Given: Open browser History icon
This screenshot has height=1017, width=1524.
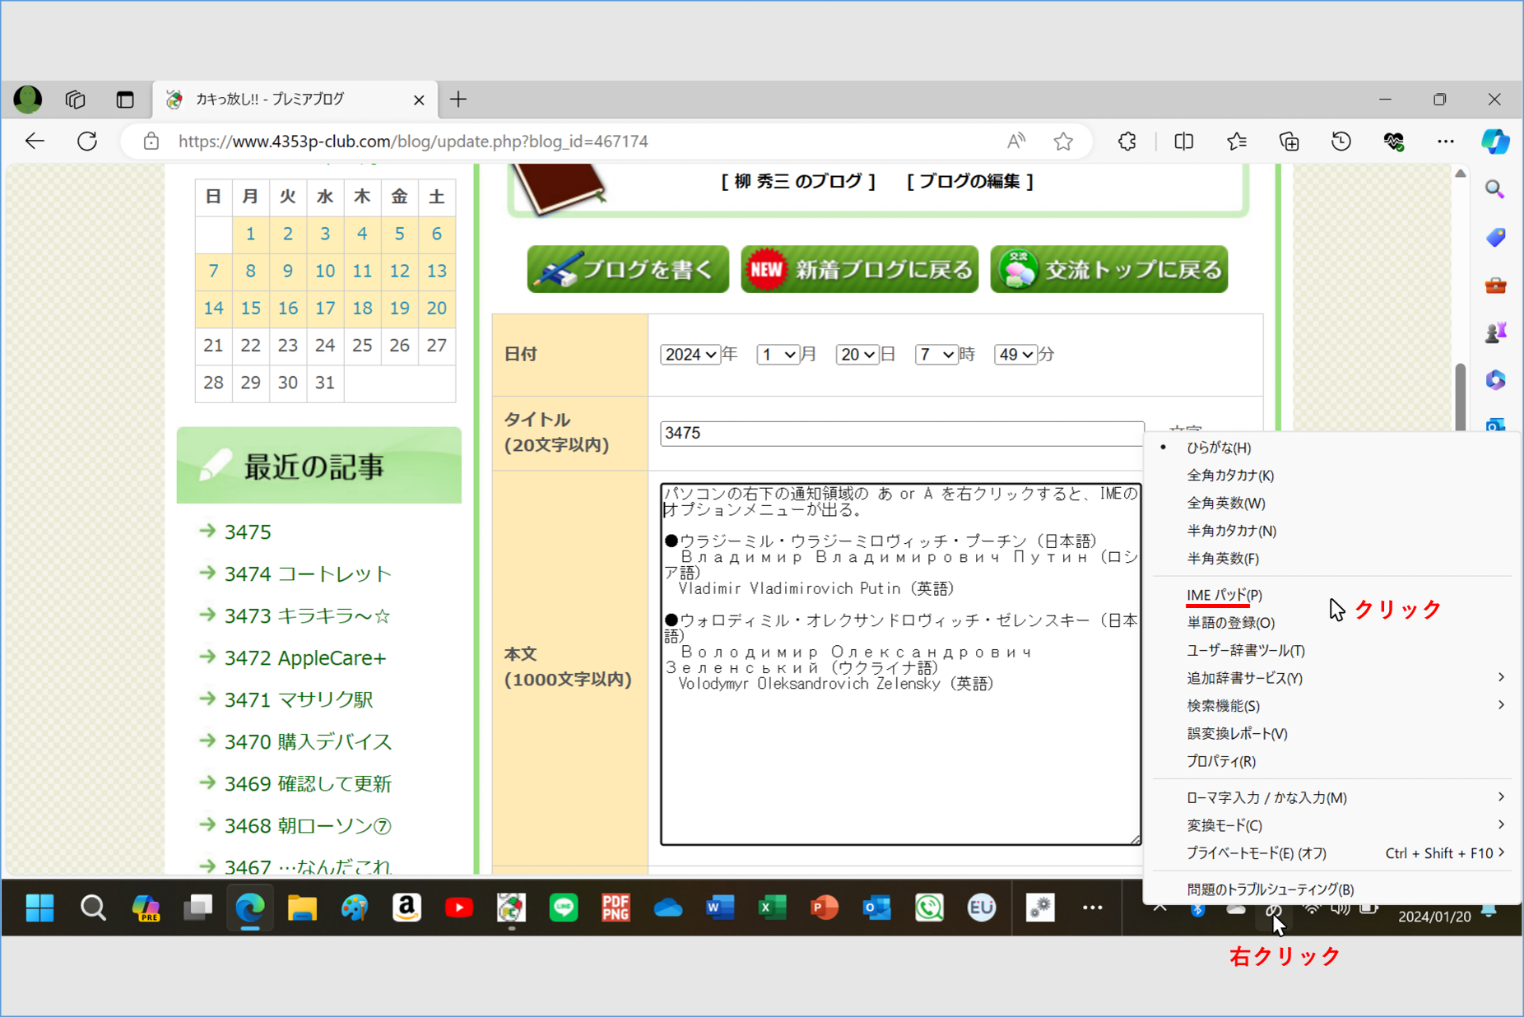Looking at the screenshot, I should 1341,142.
